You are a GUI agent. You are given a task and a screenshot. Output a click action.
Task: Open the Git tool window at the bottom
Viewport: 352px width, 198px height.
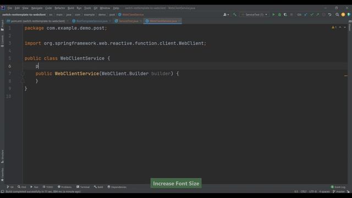click(10, 187)
